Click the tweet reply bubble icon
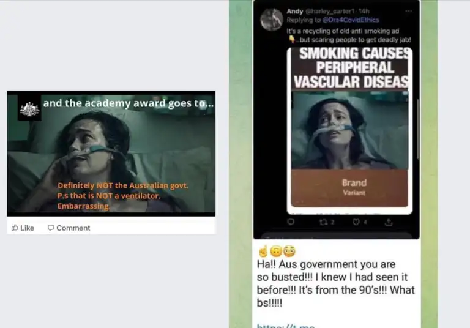The width and height of the screenshot is (470, 328). point(291,222)
